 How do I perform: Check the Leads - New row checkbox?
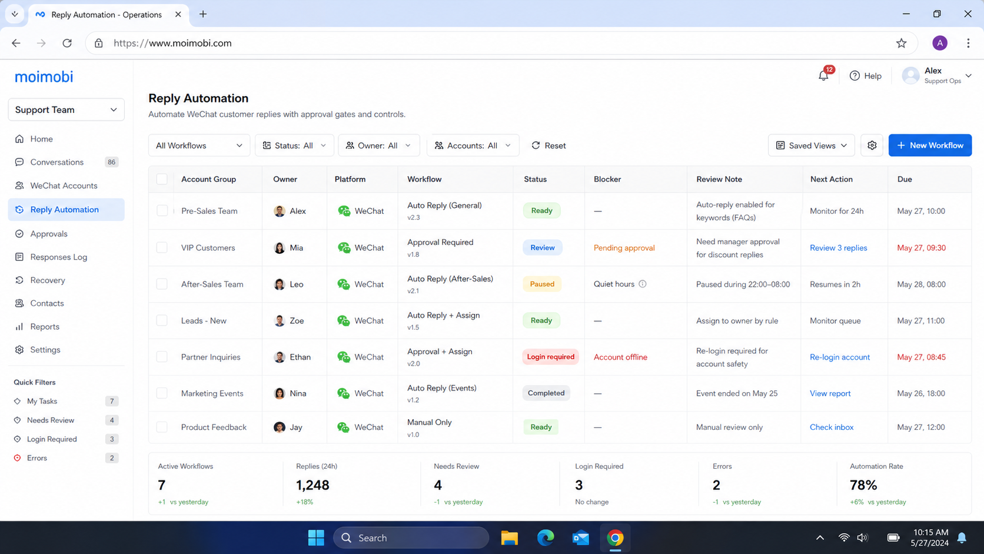(162, 320)
